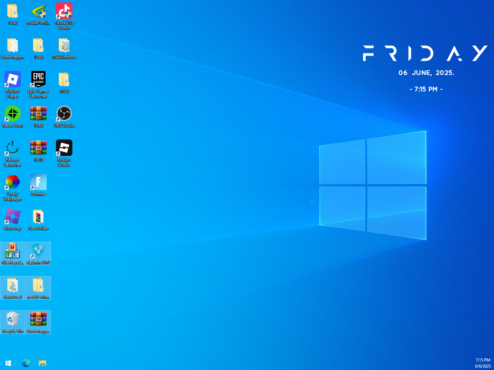
Task: Open File Explorer from the taskbar
Action: [42, 363]
